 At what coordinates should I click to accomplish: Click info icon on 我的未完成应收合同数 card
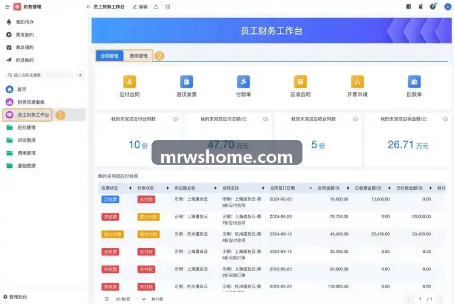pos(355,119)
